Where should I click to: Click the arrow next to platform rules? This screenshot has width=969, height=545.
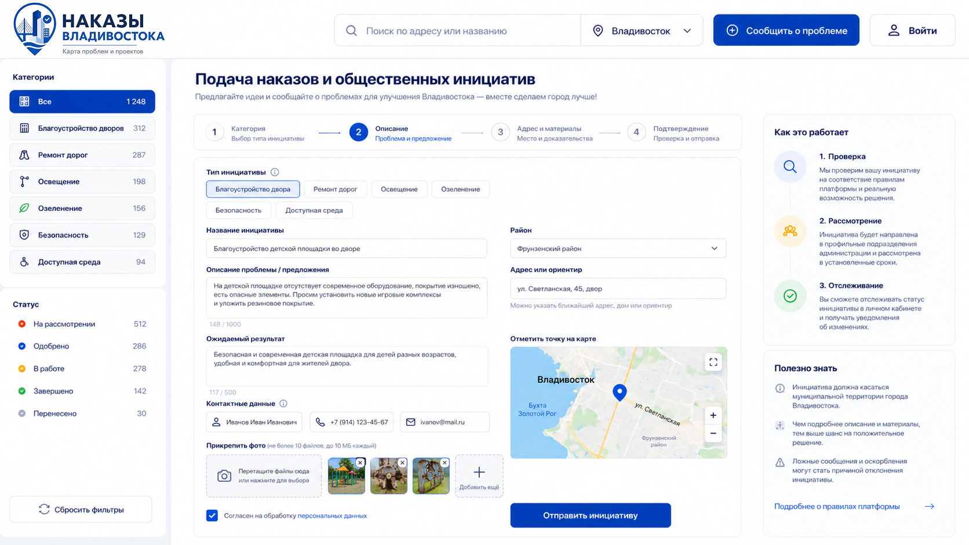[x=930, y=506]
